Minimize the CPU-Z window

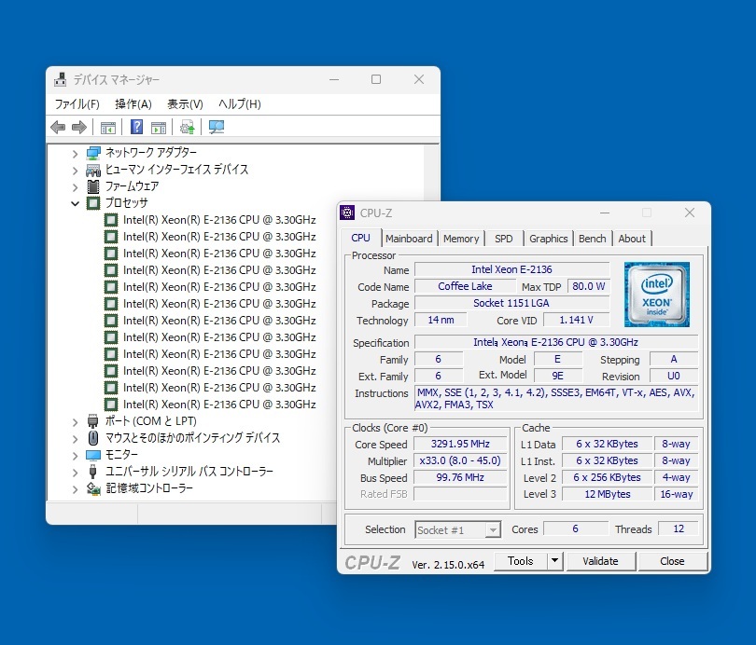[605, 213]
